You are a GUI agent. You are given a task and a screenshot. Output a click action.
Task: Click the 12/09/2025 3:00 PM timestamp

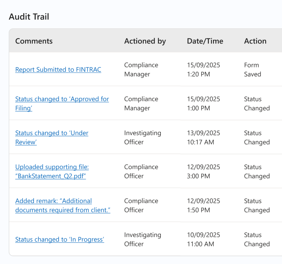(203, 172)
